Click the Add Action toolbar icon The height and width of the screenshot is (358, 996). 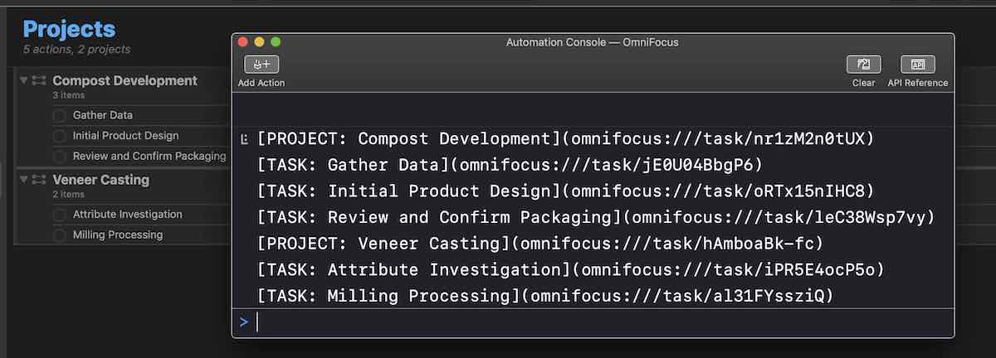click(x=261, y=64)
